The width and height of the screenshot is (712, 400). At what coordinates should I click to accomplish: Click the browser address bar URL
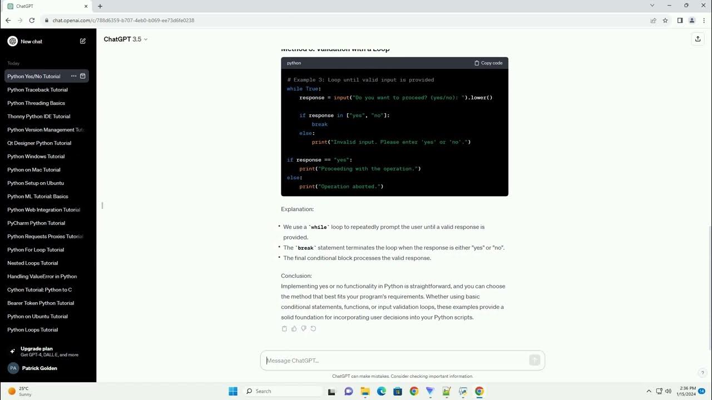123,21
